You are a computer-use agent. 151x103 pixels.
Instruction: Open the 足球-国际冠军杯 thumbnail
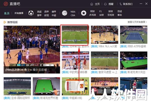click(x=17, y=86)
